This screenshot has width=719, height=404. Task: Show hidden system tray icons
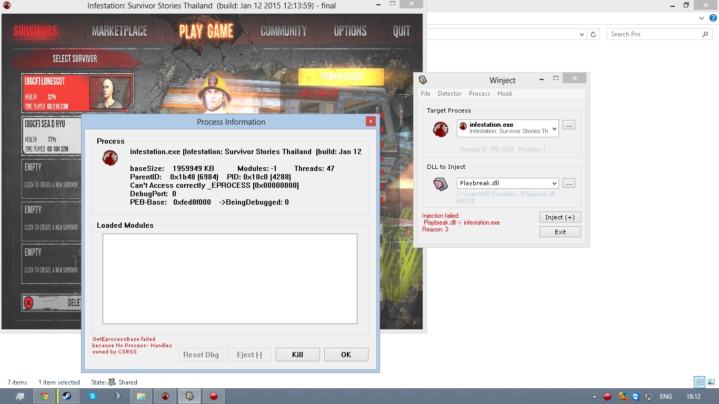pos(594,397)
